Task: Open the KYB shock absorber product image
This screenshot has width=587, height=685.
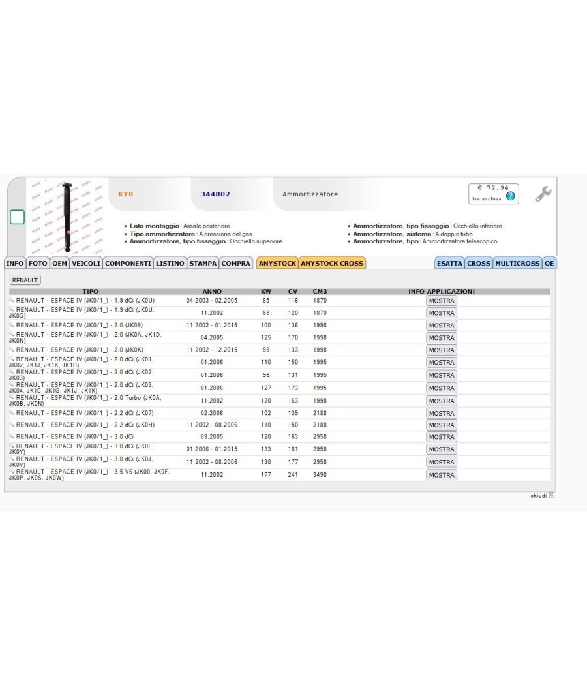Action: [67, 217]
